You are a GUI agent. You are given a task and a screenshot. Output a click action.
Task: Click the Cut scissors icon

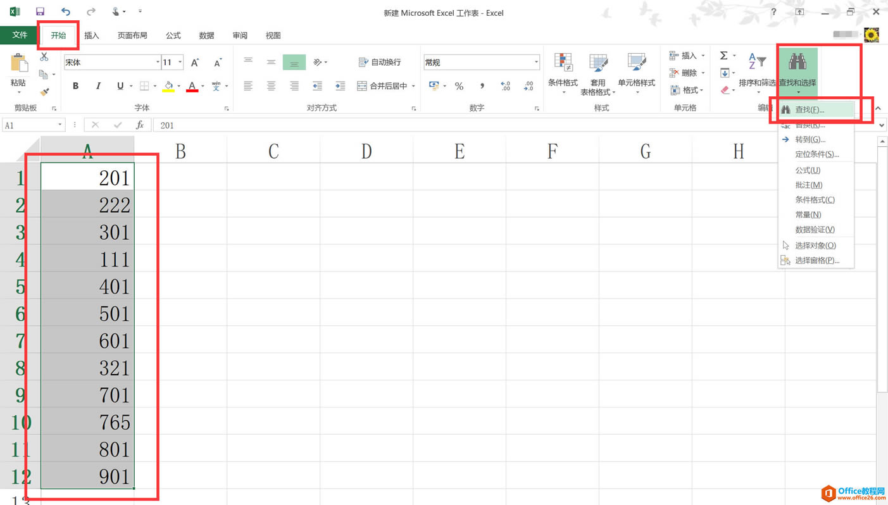coord(44,57)
